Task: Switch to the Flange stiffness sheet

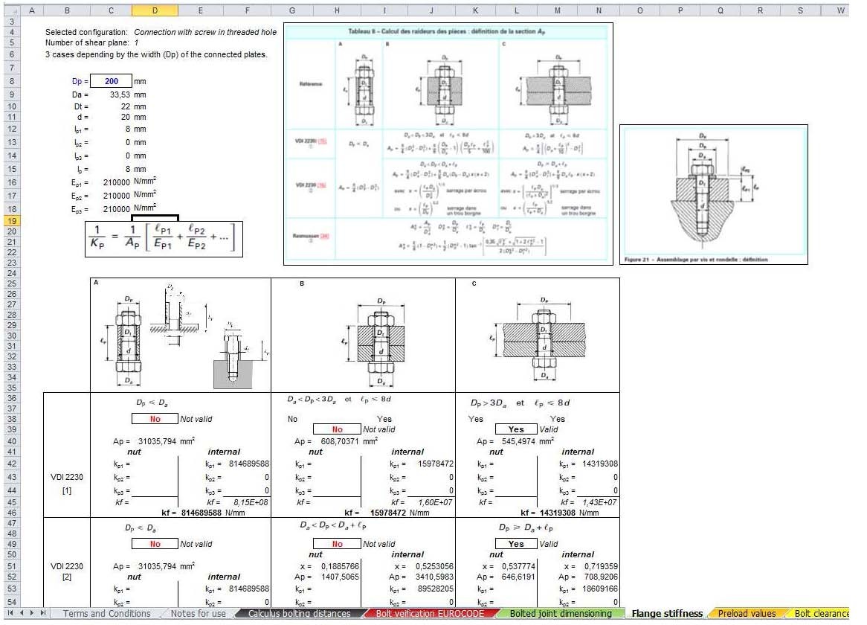Action: point(668,613)
